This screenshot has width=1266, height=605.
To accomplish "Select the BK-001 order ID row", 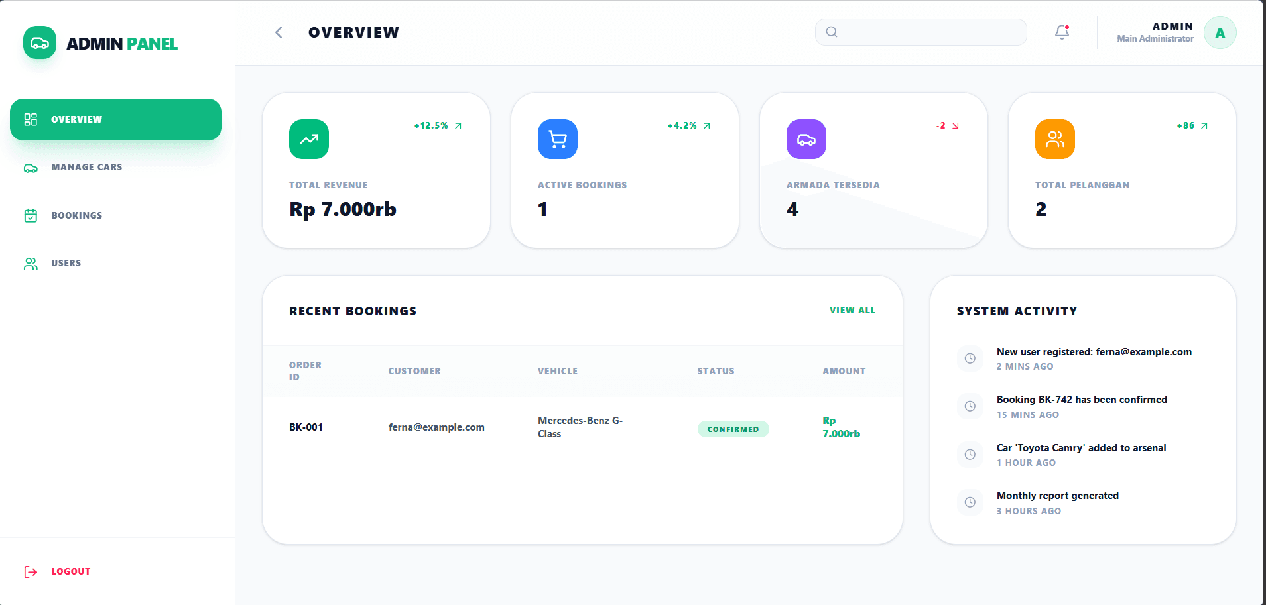I will [x=306, y=427].
